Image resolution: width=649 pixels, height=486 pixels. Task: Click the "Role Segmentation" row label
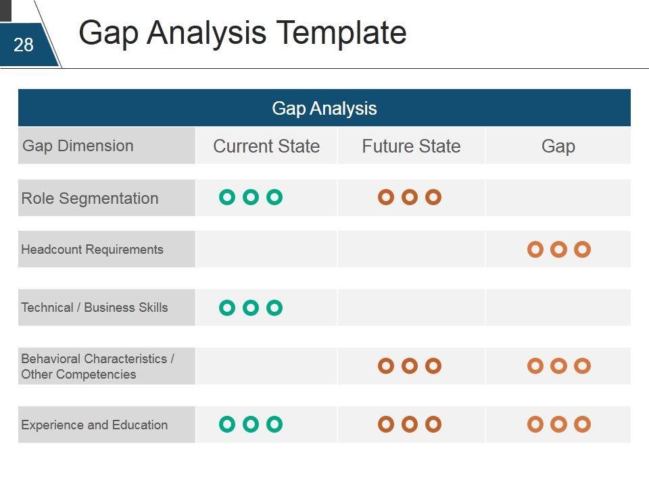pos(90,198)
